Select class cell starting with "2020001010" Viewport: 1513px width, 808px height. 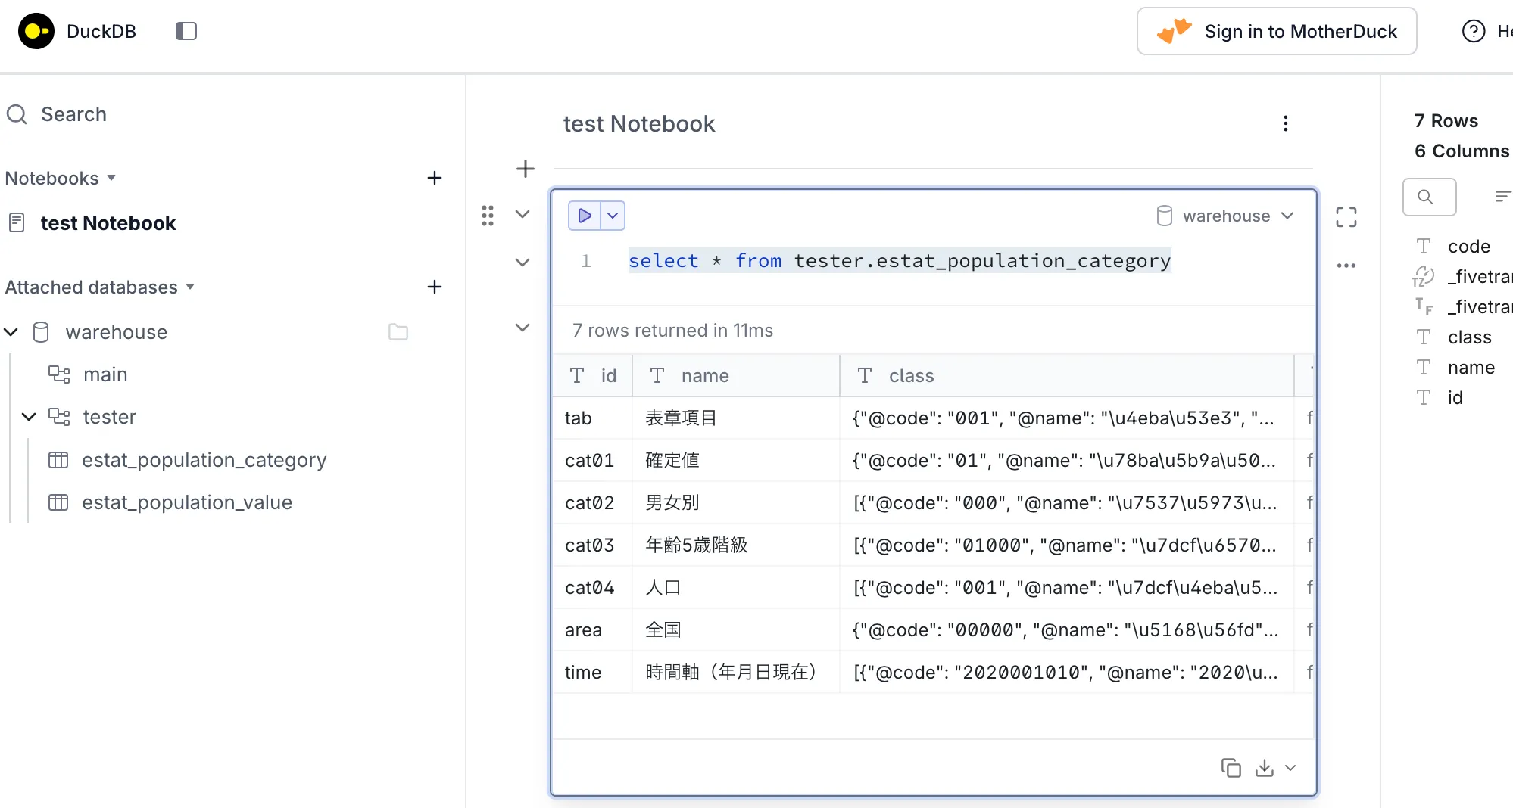coord(1067,672)
